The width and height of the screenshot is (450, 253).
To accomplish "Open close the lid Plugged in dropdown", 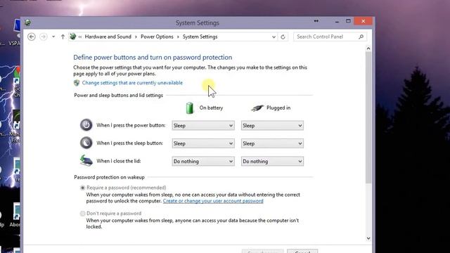I will tap(272, 161).
